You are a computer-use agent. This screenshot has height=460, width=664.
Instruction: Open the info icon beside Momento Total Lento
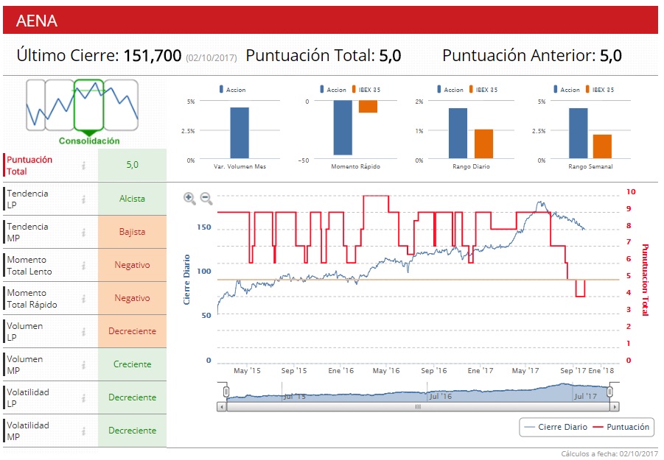coord(84,265)
